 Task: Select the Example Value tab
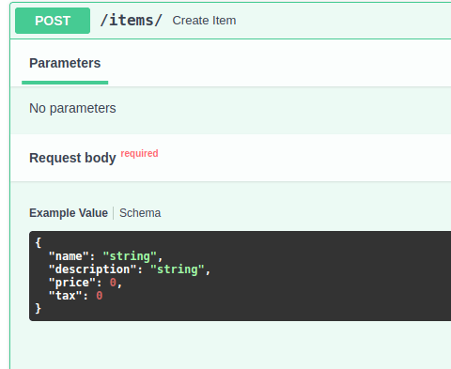click(69, 213)
